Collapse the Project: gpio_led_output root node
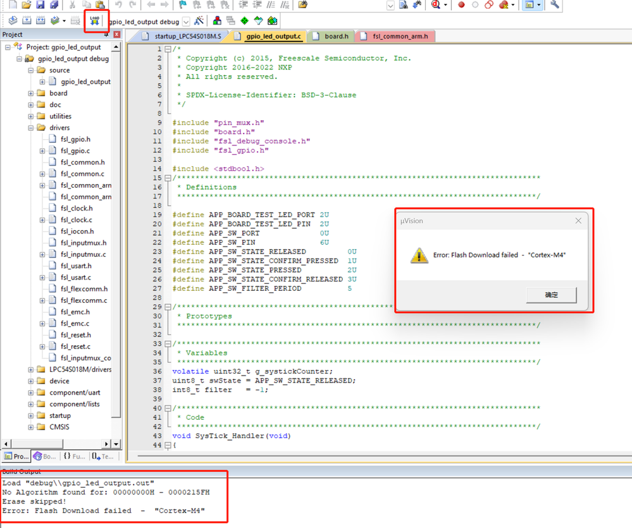 [8, 47]
